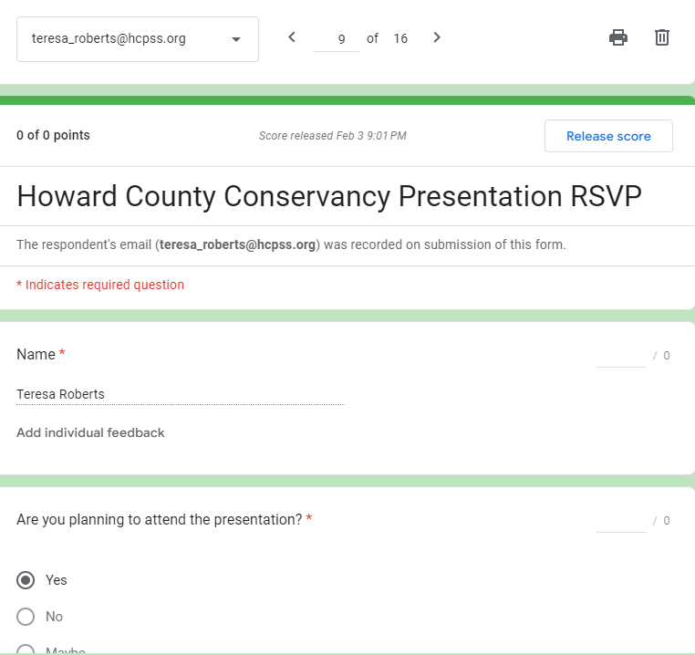
Task: Click the Teresa Roberts name answer
Action: tap(61, 394)
